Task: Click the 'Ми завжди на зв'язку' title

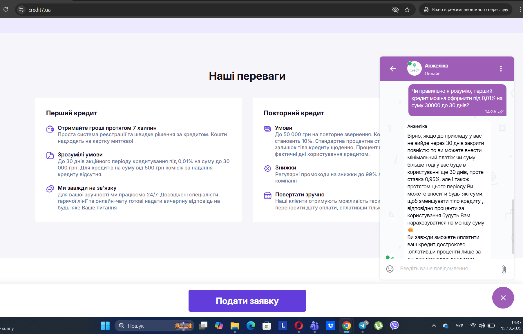Action: [87, 188]
